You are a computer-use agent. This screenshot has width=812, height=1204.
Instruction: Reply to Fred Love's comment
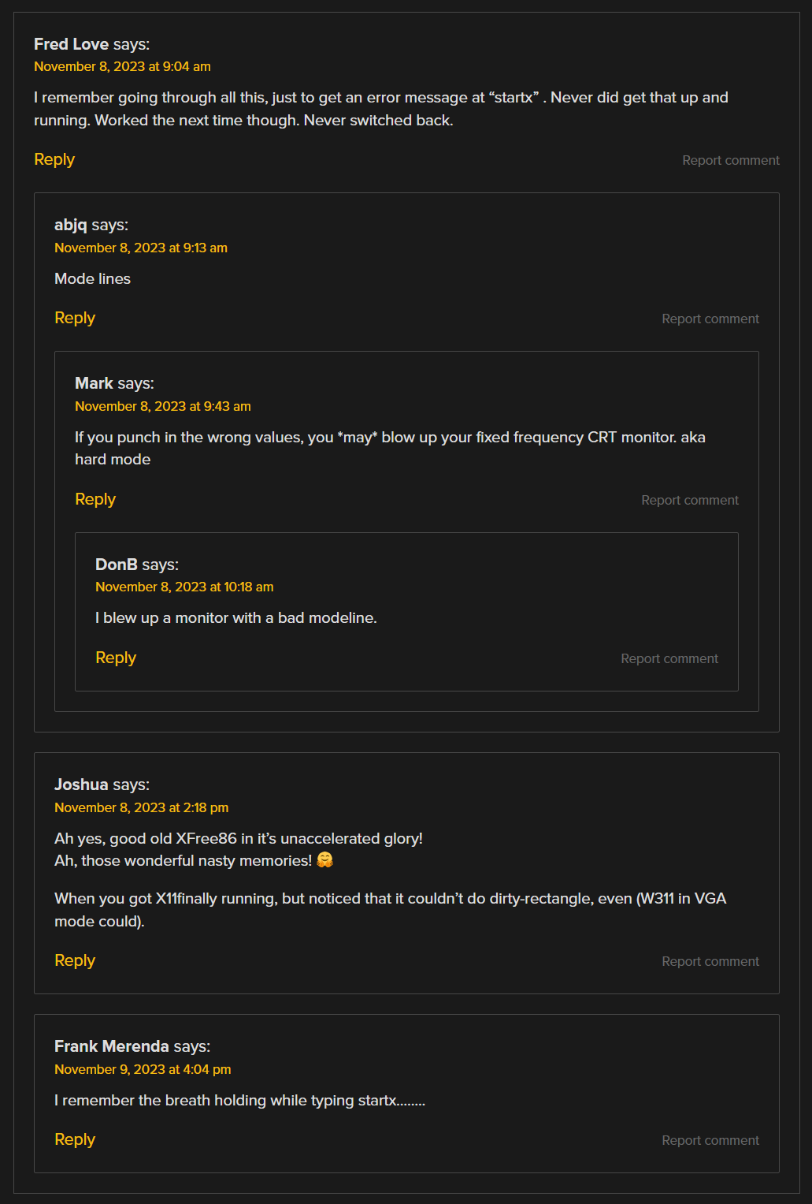tap(54, 159)
